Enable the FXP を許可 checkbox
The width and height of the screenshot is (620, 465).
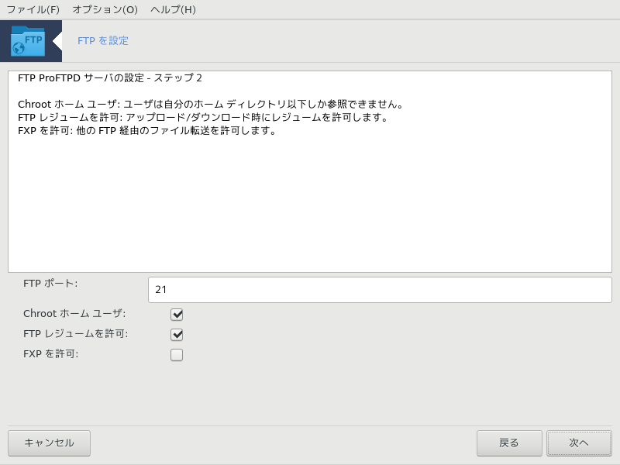pos(177,355)
